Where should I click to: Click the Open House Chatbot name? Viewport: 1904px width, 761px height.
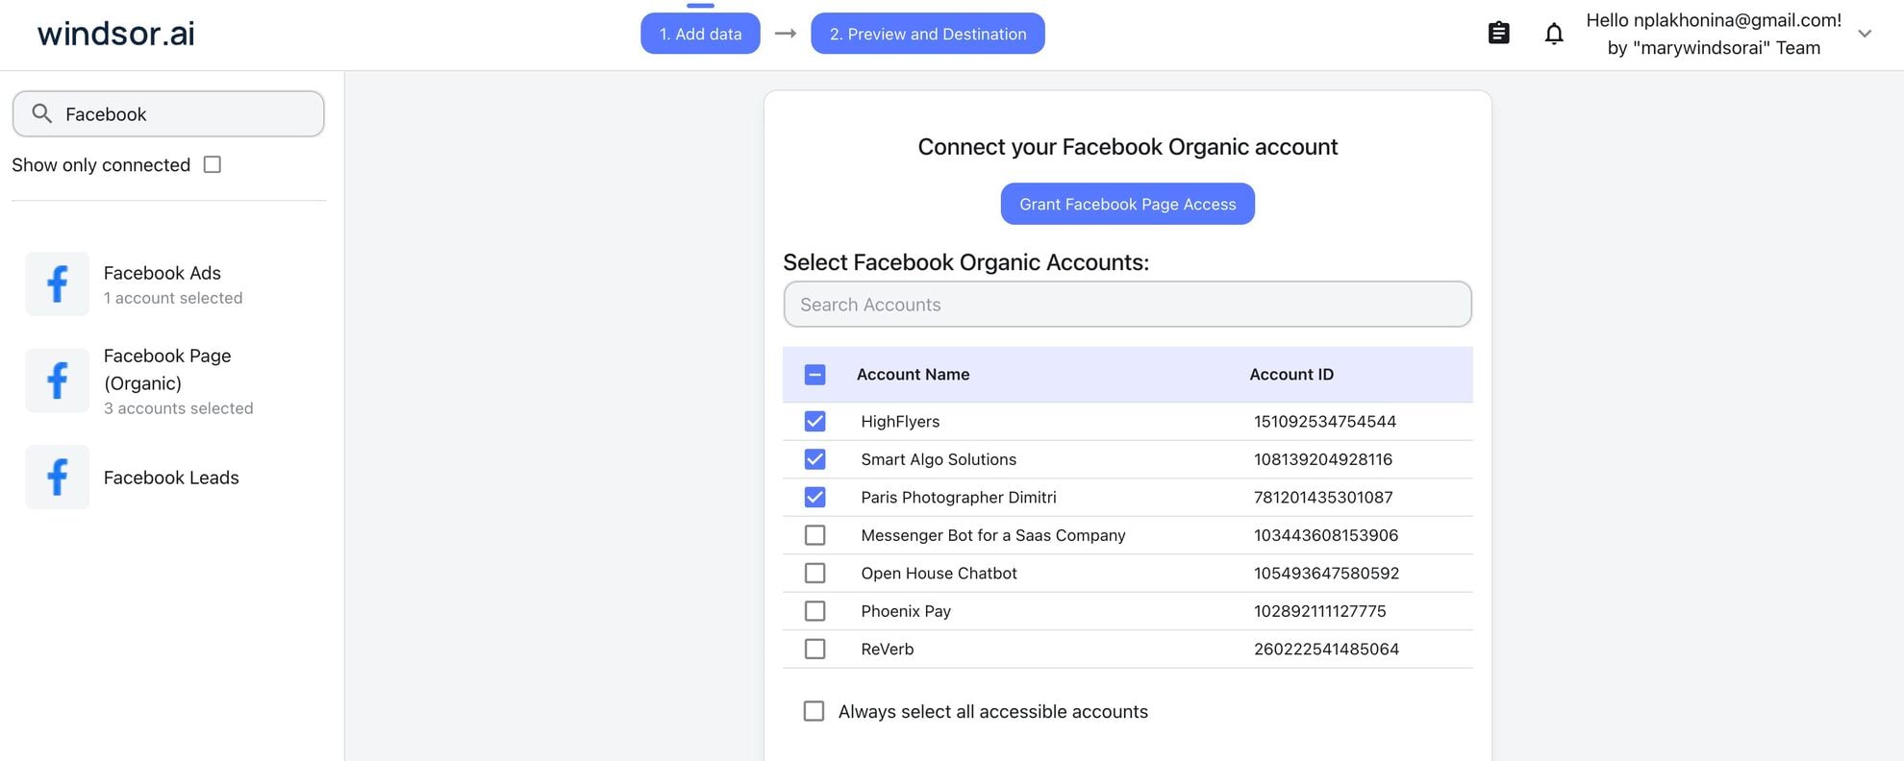point(939,573)
